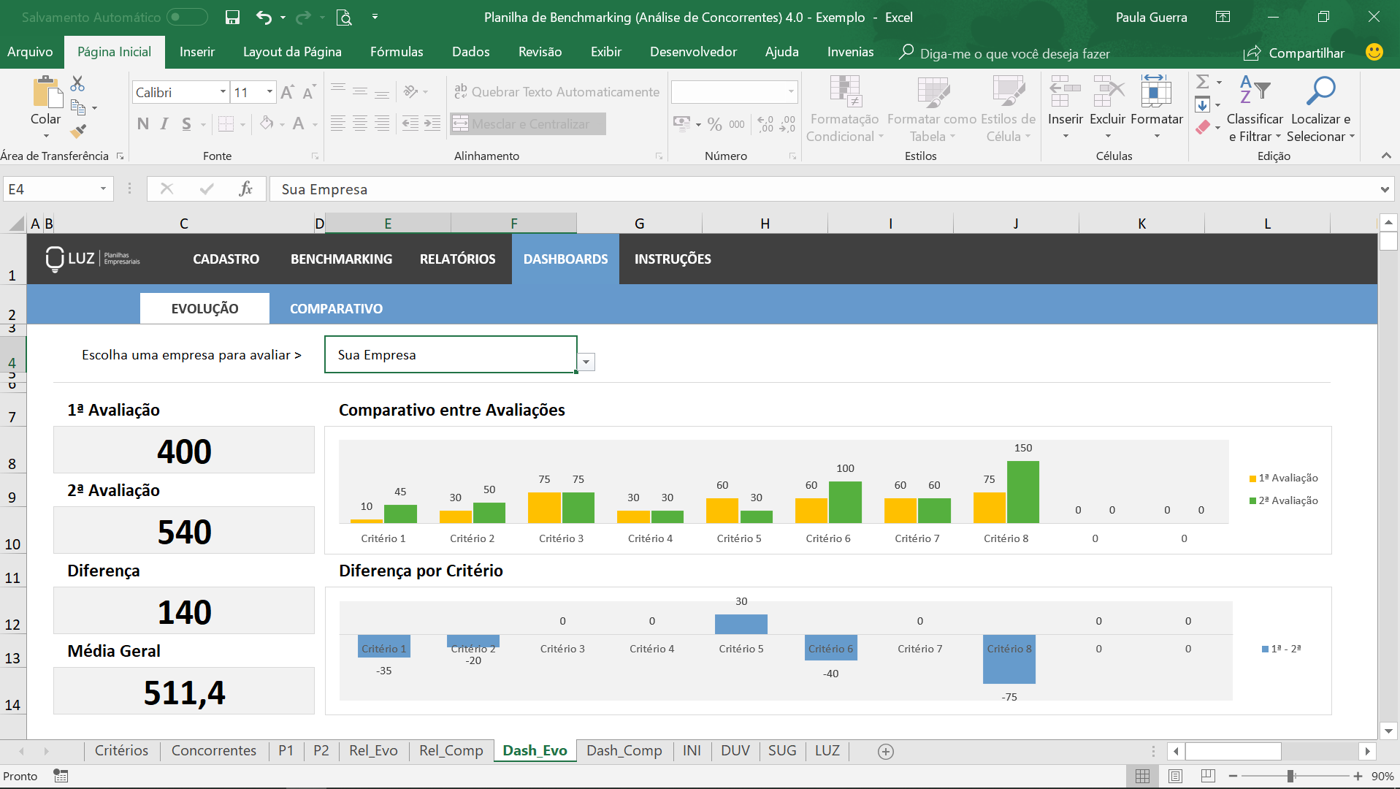This screenshot has width=1400, height=789.
Task: Select the Format Painter brush icon
Action: pyautogui.click(x=77, y=131)
